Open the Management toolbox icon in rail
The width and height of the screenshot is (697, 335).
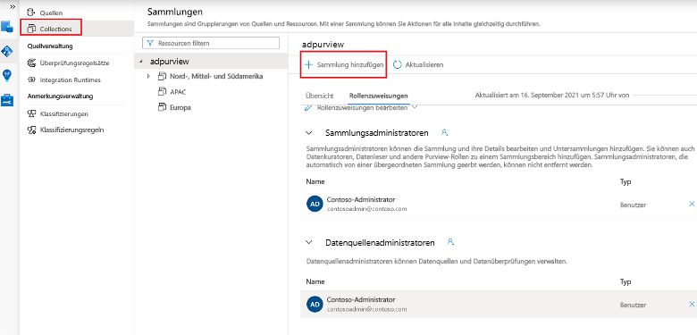coord(7,99)
